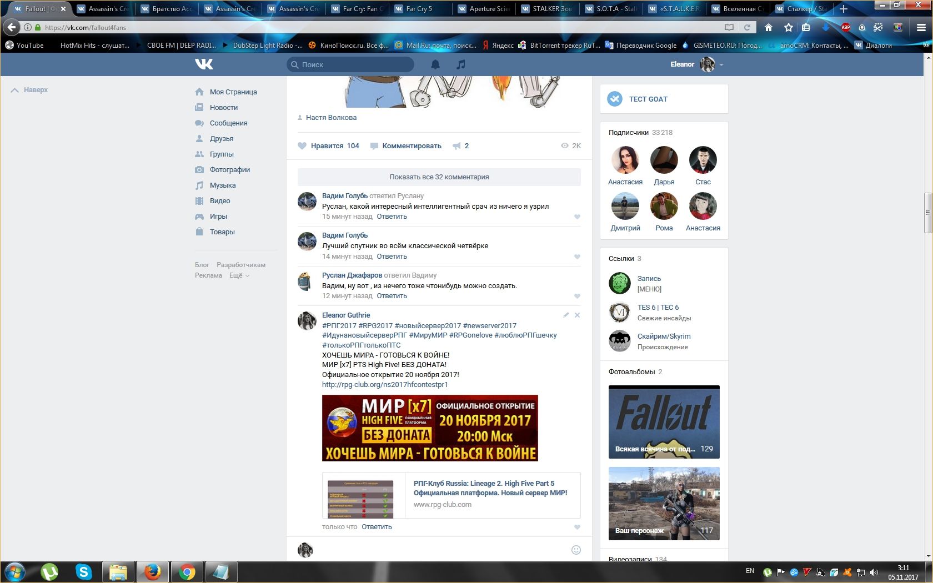
Task: Close the Fallout tab
Action: [63, 9]
